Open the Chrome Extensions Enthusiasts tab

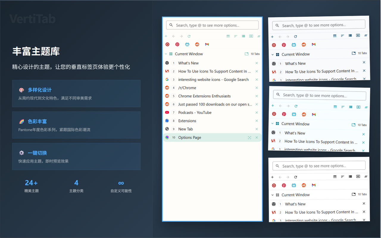point(204,96)
